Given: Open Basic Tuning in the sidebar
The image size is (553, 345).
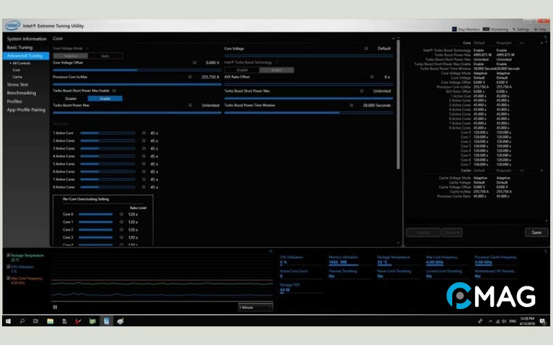Looking at the screenshot, I should 20,47.
